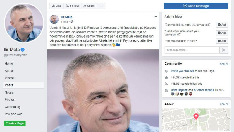
Task: Click the Send Message button
Action: 196,6
